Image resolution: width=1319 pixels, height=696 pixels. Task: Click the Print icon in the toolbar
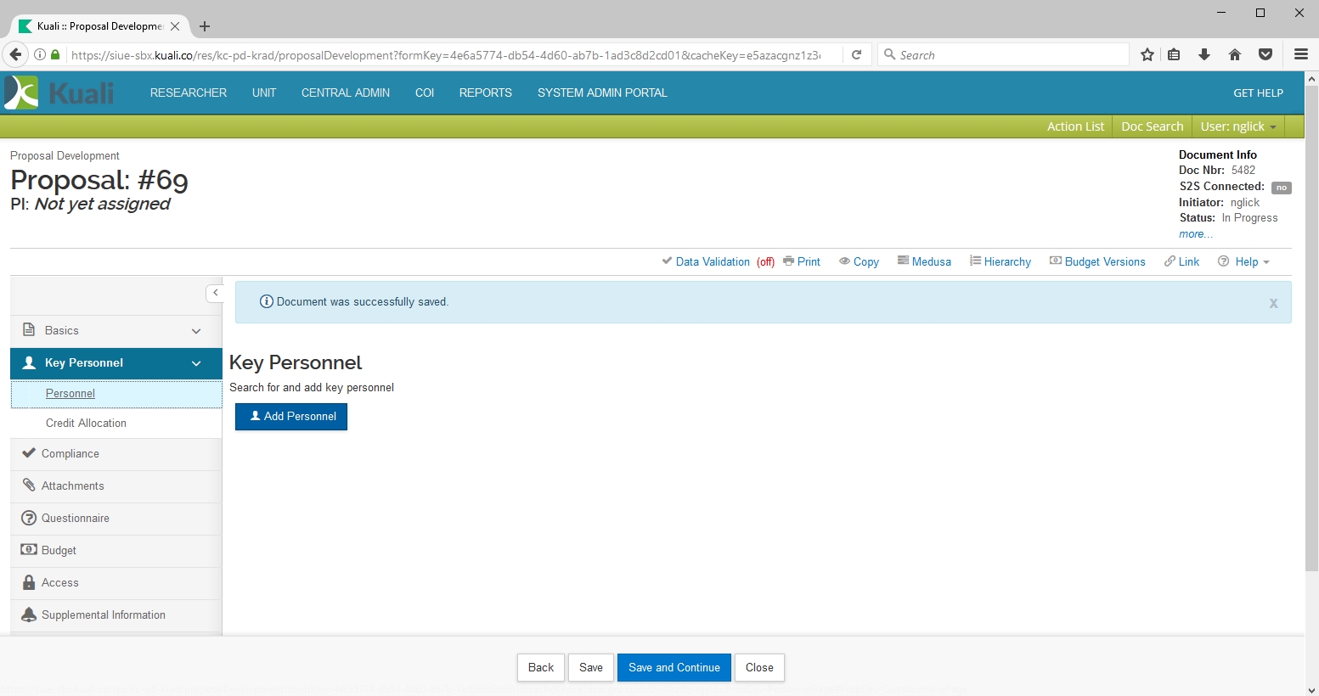(x=789, y=261)
